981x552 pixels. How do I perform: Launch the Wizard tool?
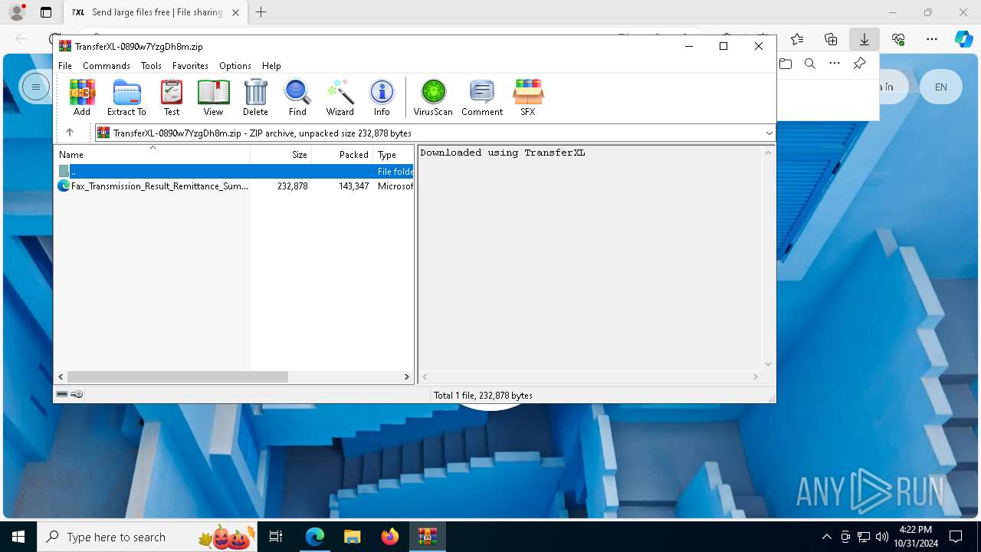tap(340, 97)
